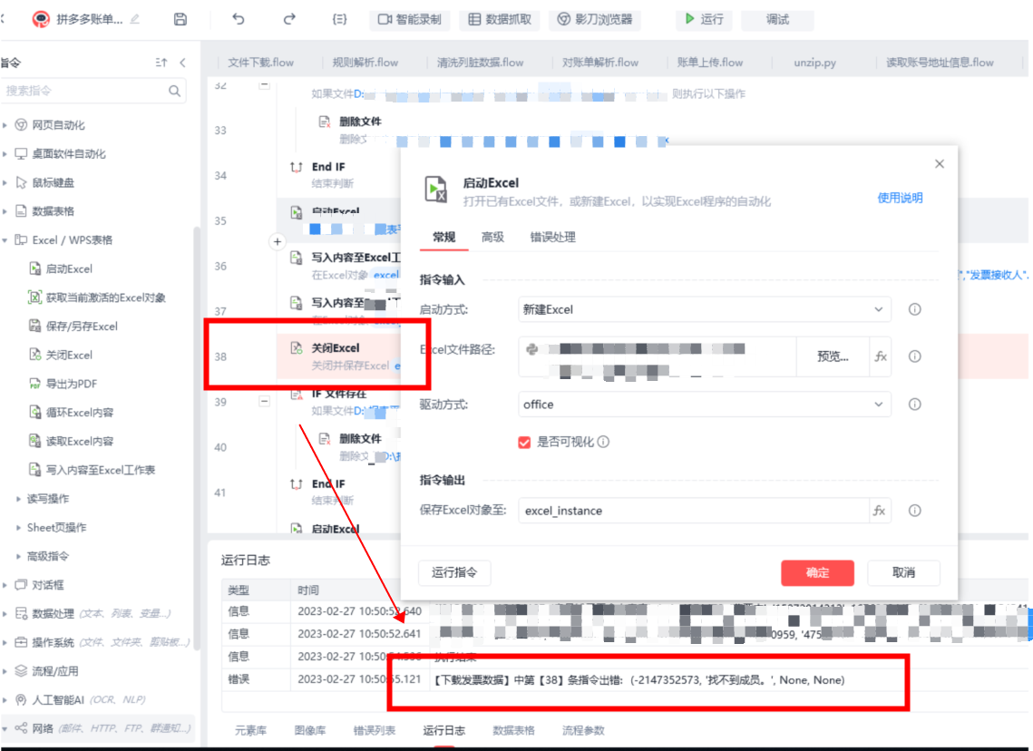This screenshot has height=751, width=1033.
Task: Open 影刀浏览器 from toolbar
Action: tap(595, 19)
